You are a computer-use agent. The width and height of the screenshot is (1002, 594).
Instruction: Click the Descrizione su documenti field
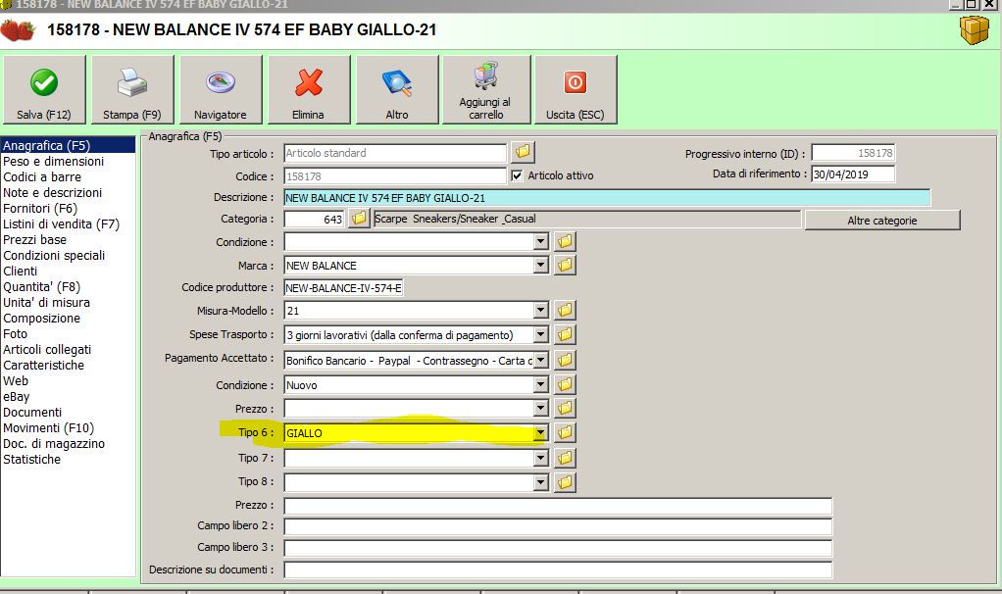(558, 569)
